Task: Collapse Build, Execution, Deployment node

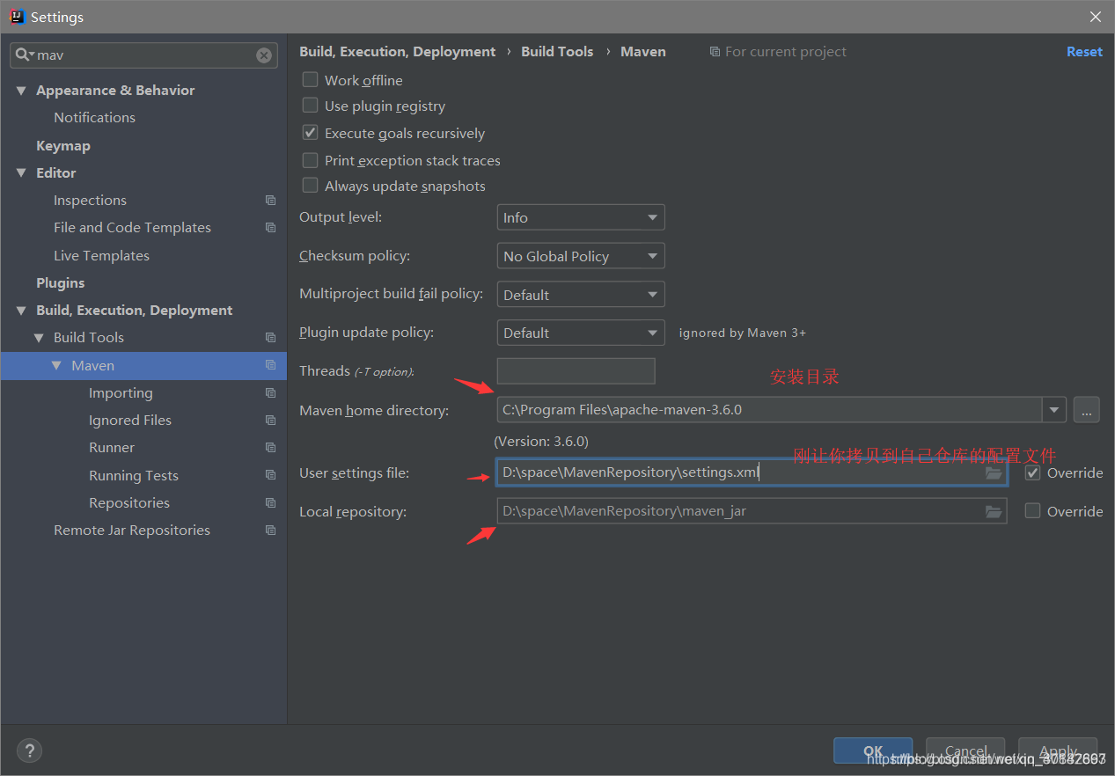Action: pyautogui.click(x=21, y=311)
